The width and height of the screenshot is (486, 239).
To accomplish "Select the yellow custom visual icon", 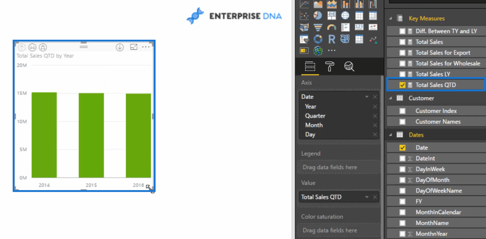I will [304, 51].
